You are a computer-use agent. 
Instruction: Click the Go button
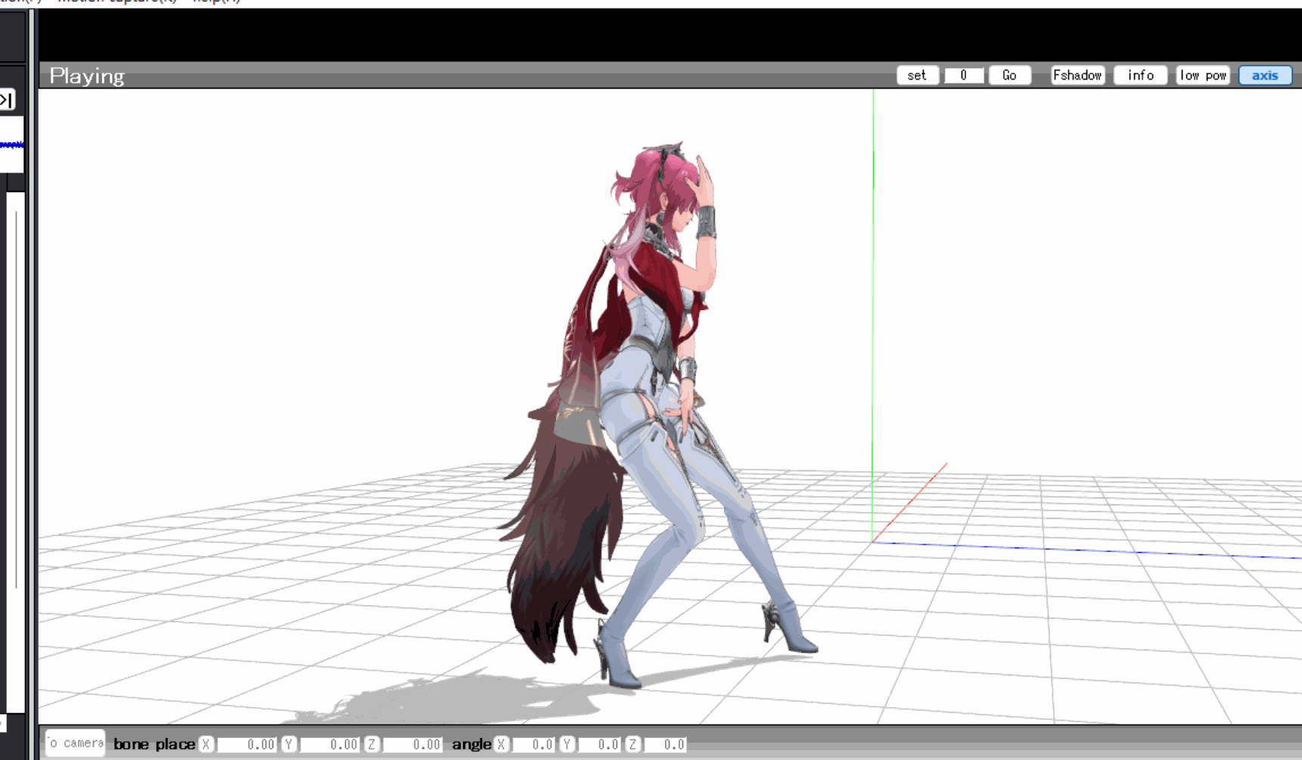tap(1010, 76)
